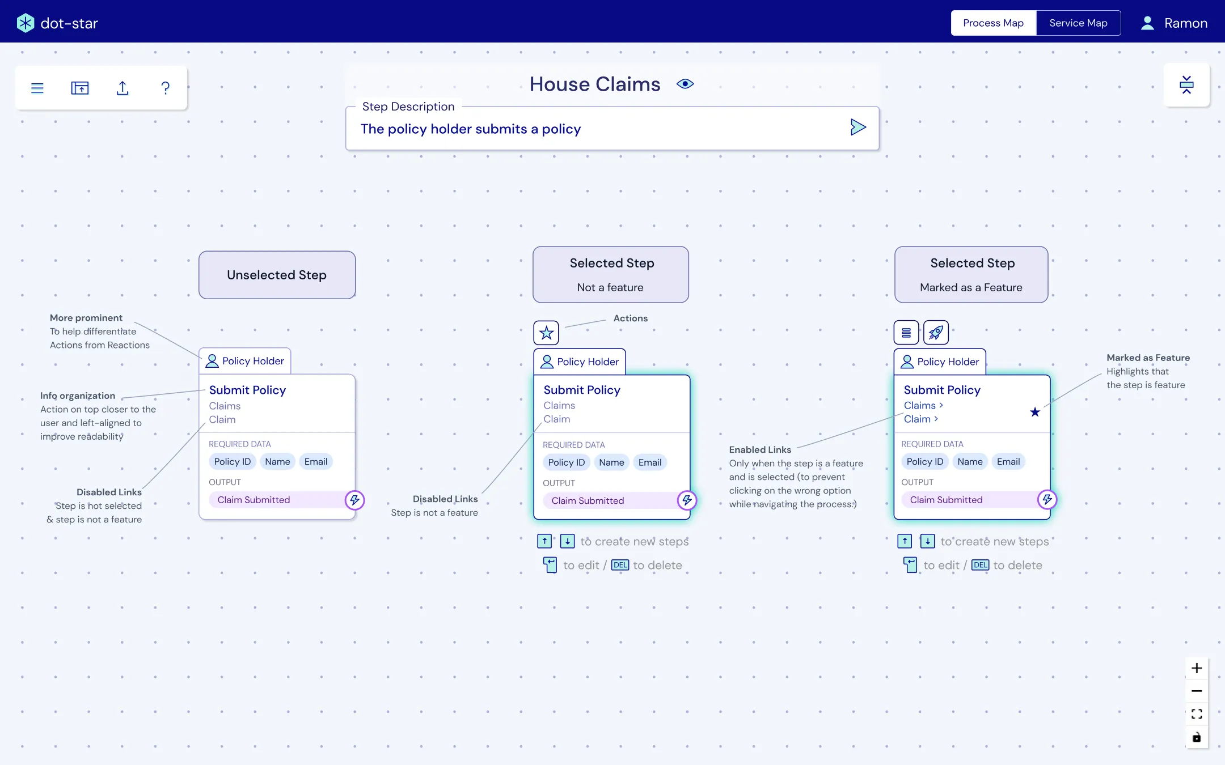1225x765 pixels.
Task: Click the Unselected Step label box
Action: (277, 275)
